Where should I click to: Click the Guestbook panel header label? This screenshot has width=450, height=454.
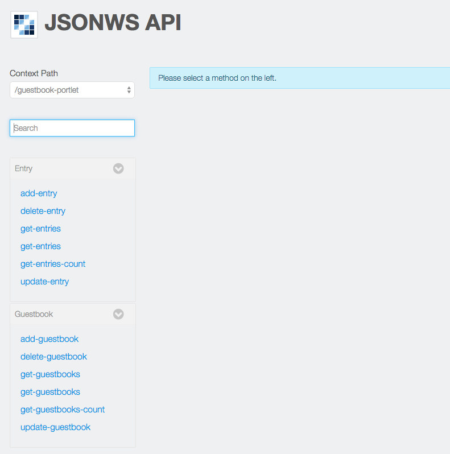(x=34, y=314)
